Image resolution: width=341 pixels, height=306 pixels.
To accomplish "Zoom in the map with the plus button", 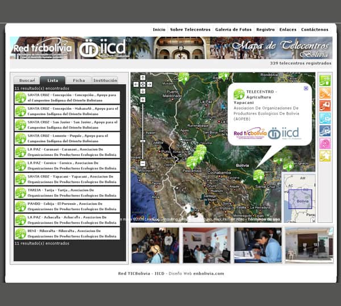I will [143, 100].
